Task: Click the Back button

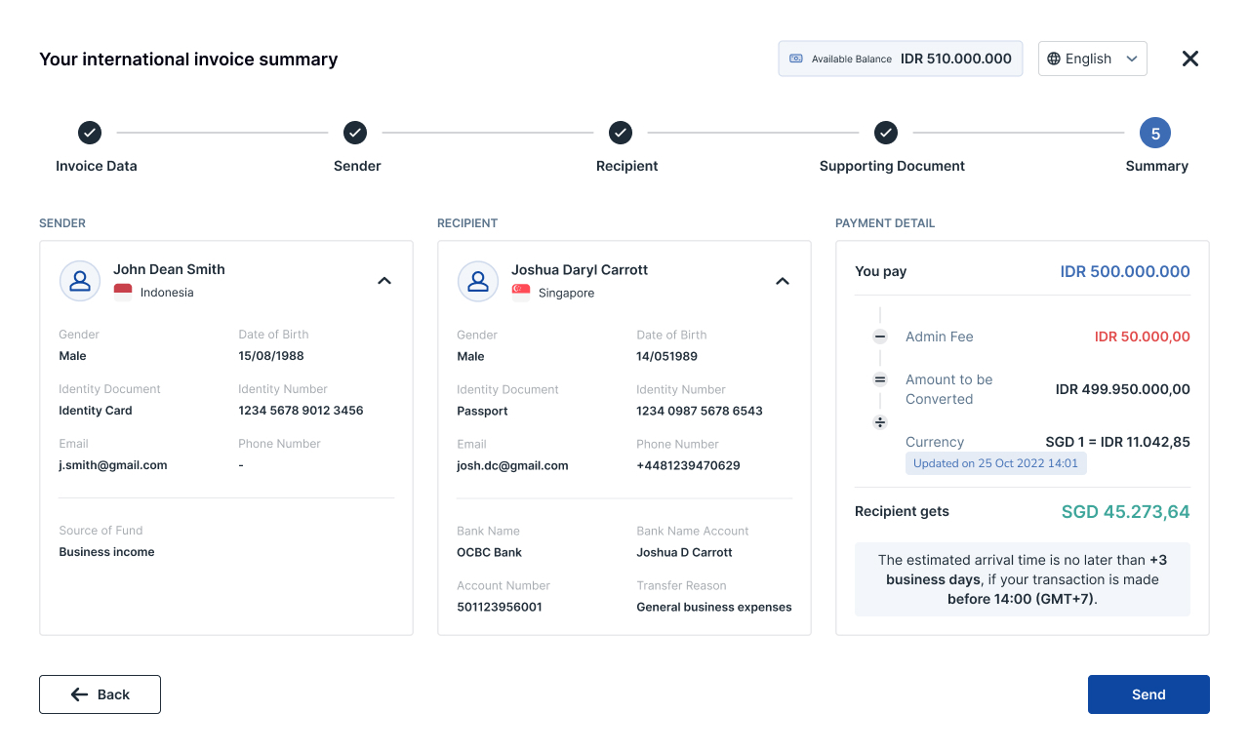Action: pos(100,694)
